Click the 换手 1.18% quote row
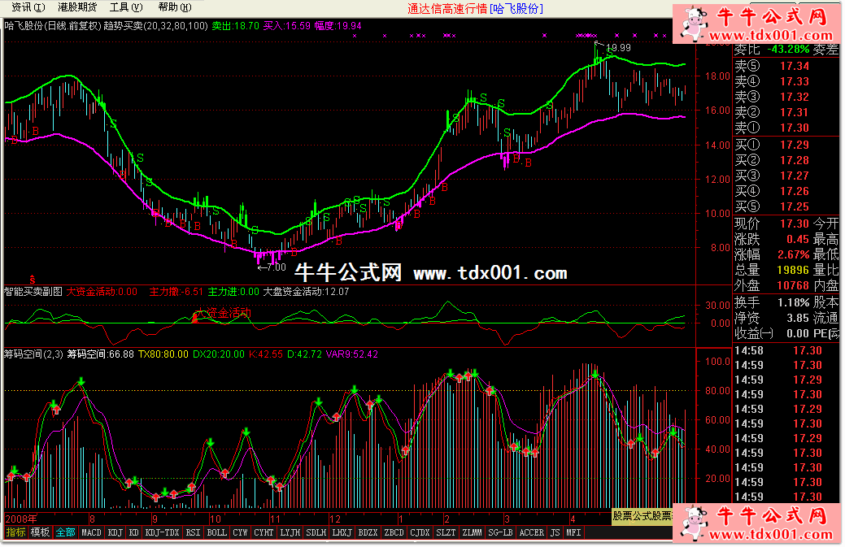The width and height of the screenshot is (845, 547). 773,302
